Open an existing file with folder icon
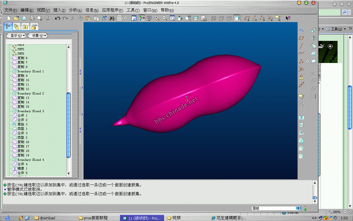Viewport: 353px width, 221px height. [x=16, y=18]
